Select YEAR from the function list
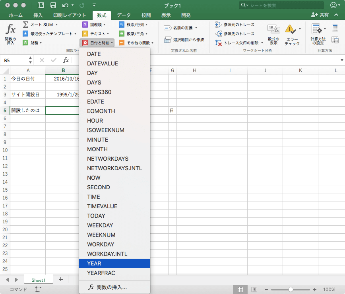Viewport: 345px width, 294px height. [114, 263]
